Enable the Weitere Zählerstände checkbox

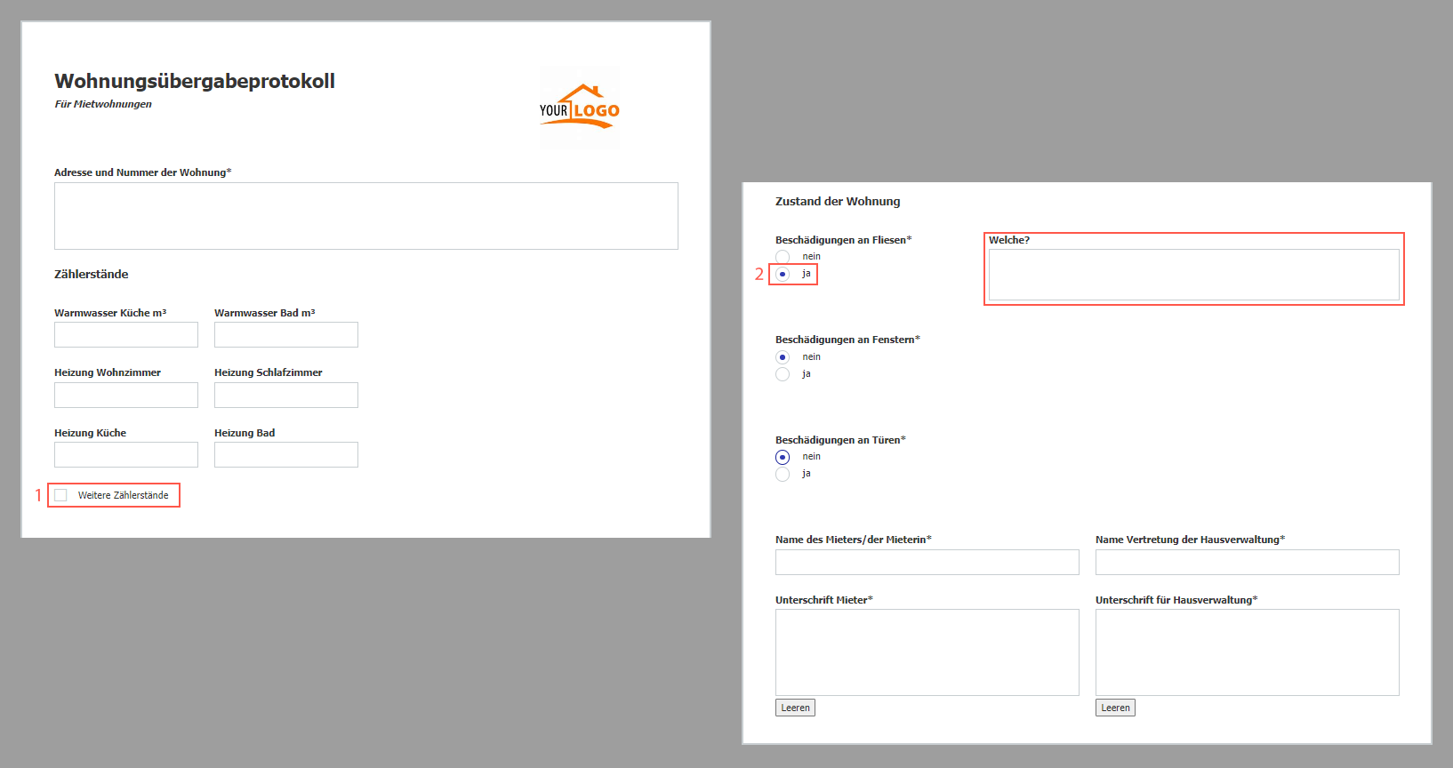pyautogui.click(x=61, y=495)
